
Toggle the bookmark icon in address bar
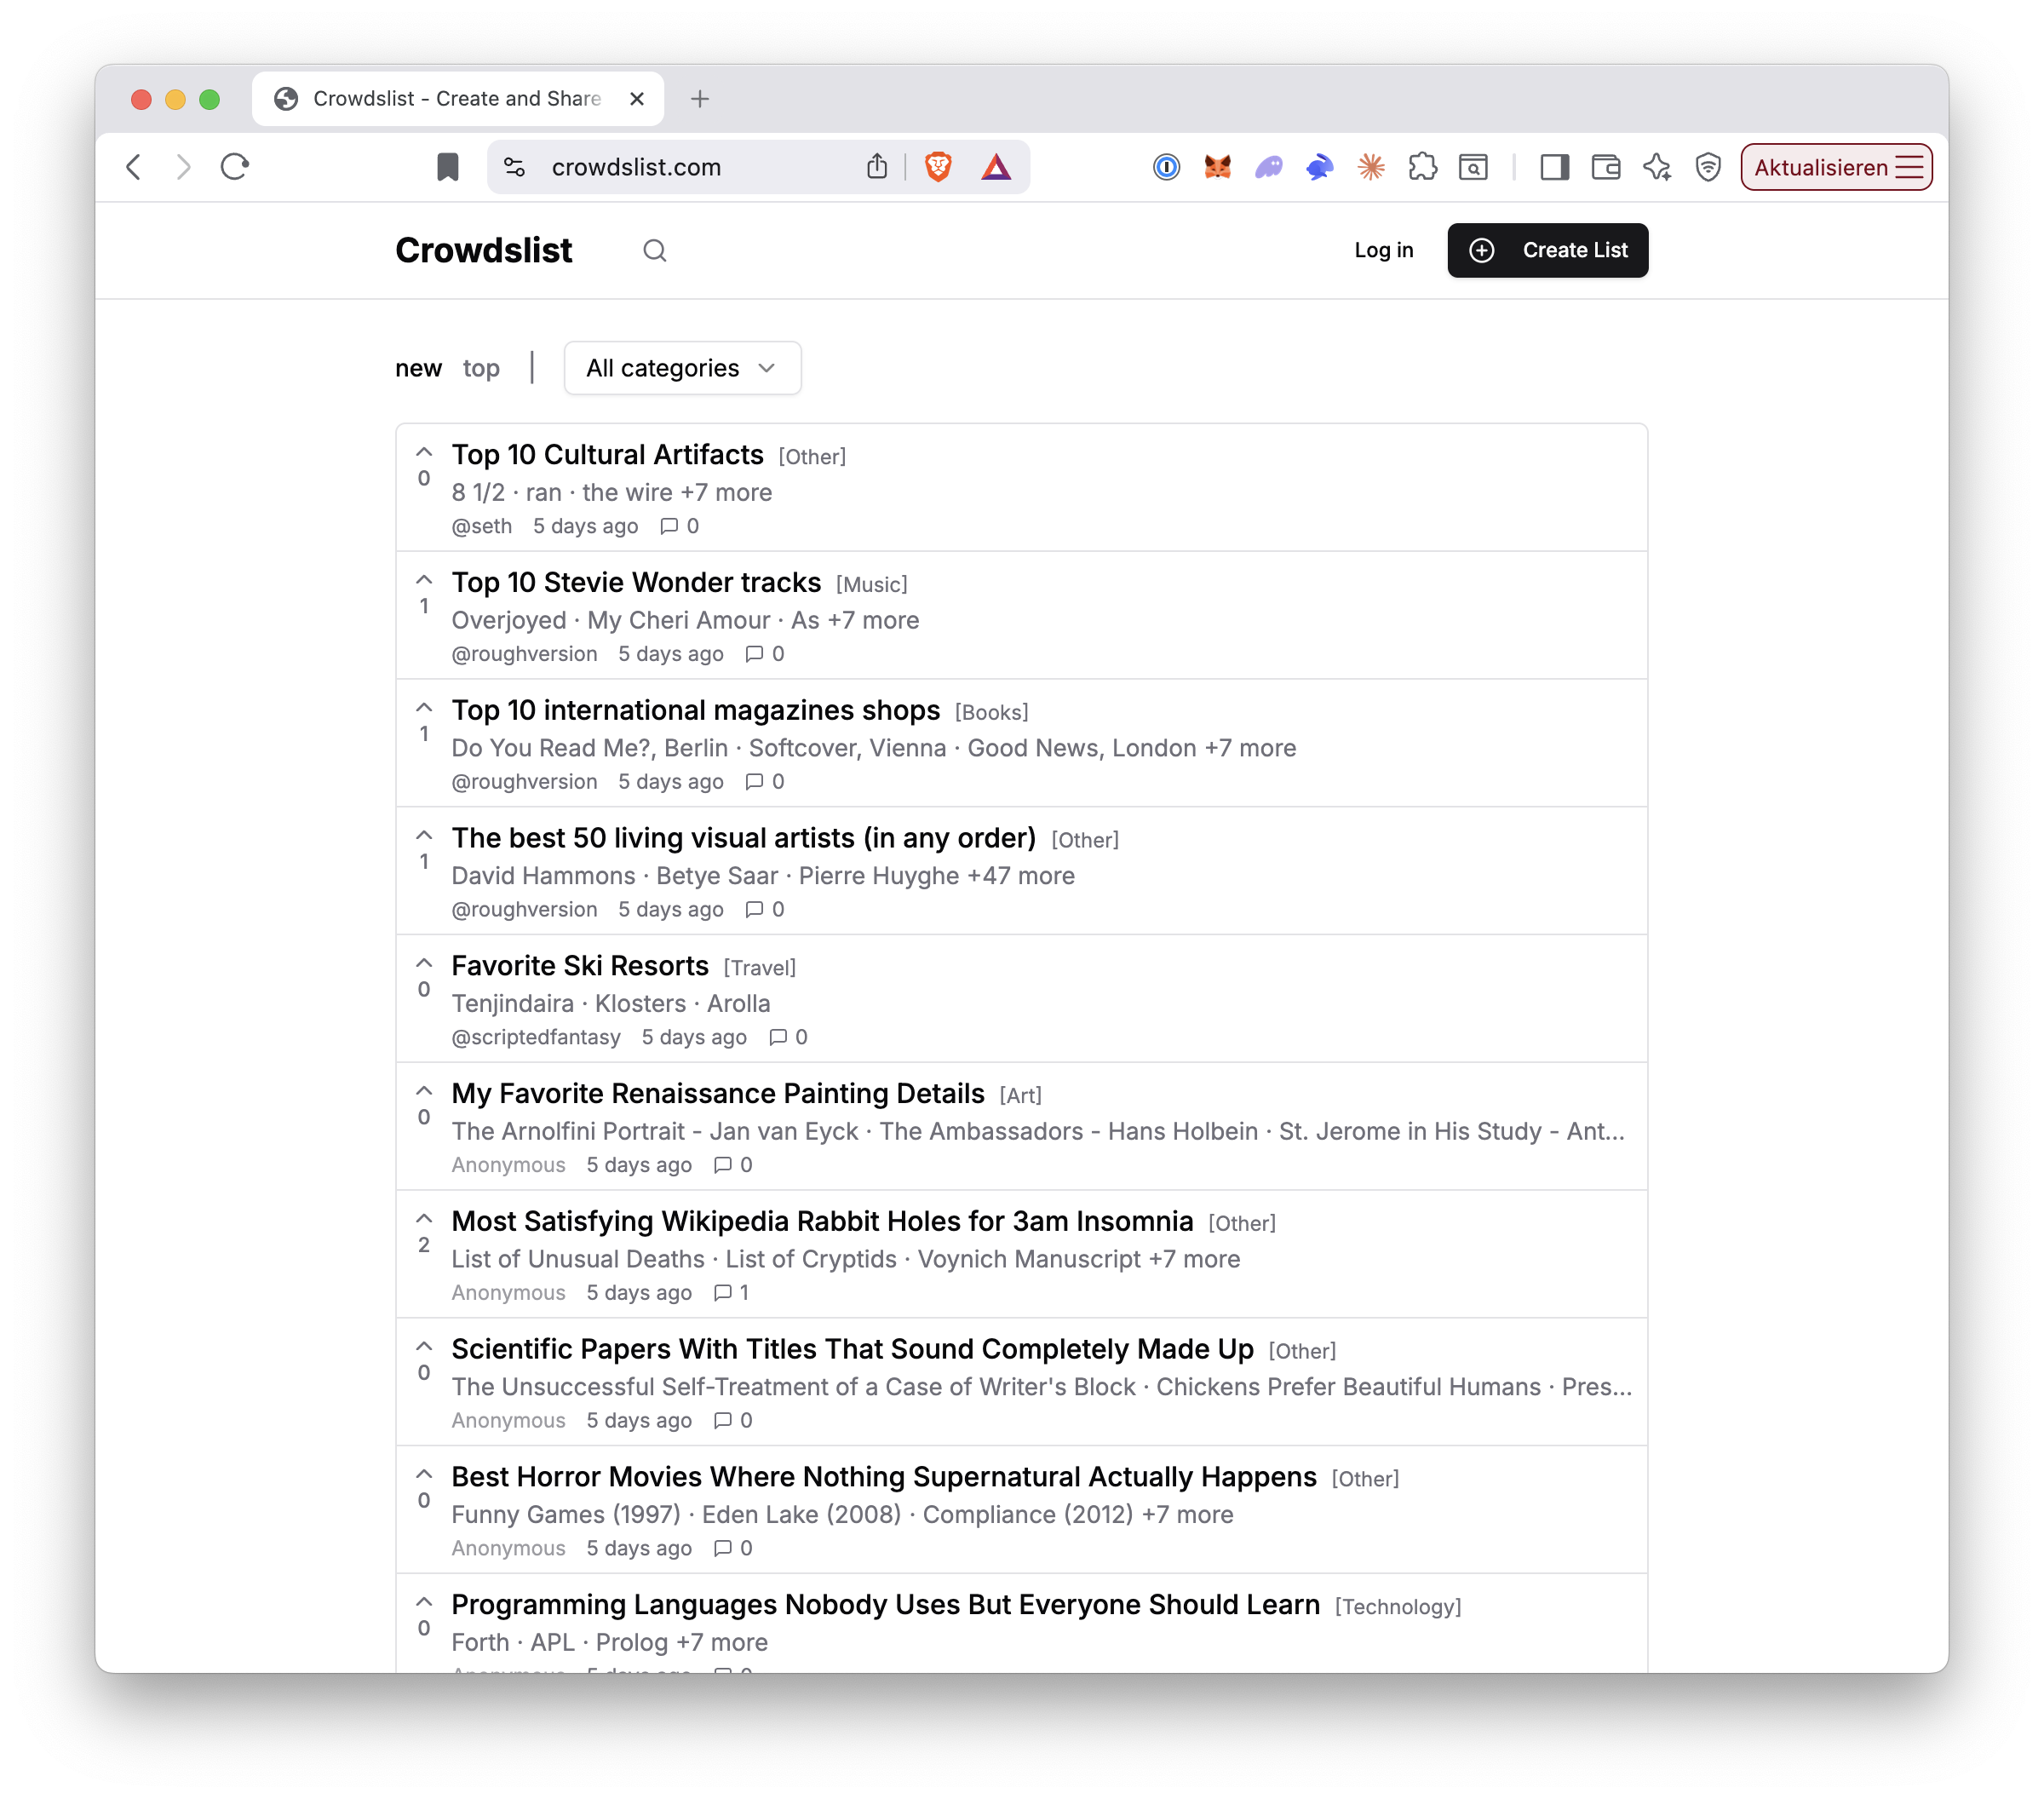447,167
